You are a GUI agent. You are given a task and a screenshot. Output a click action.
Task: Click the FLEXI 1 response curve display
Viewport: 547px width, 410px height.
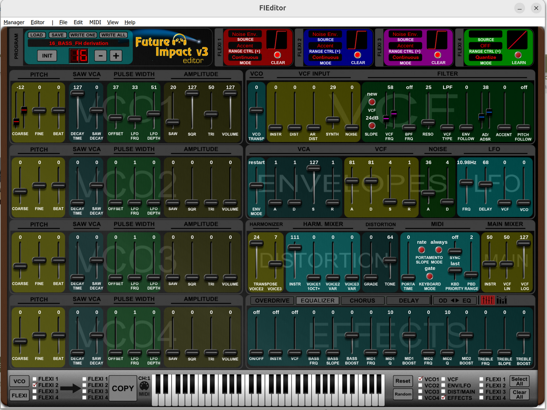point(277,40)
